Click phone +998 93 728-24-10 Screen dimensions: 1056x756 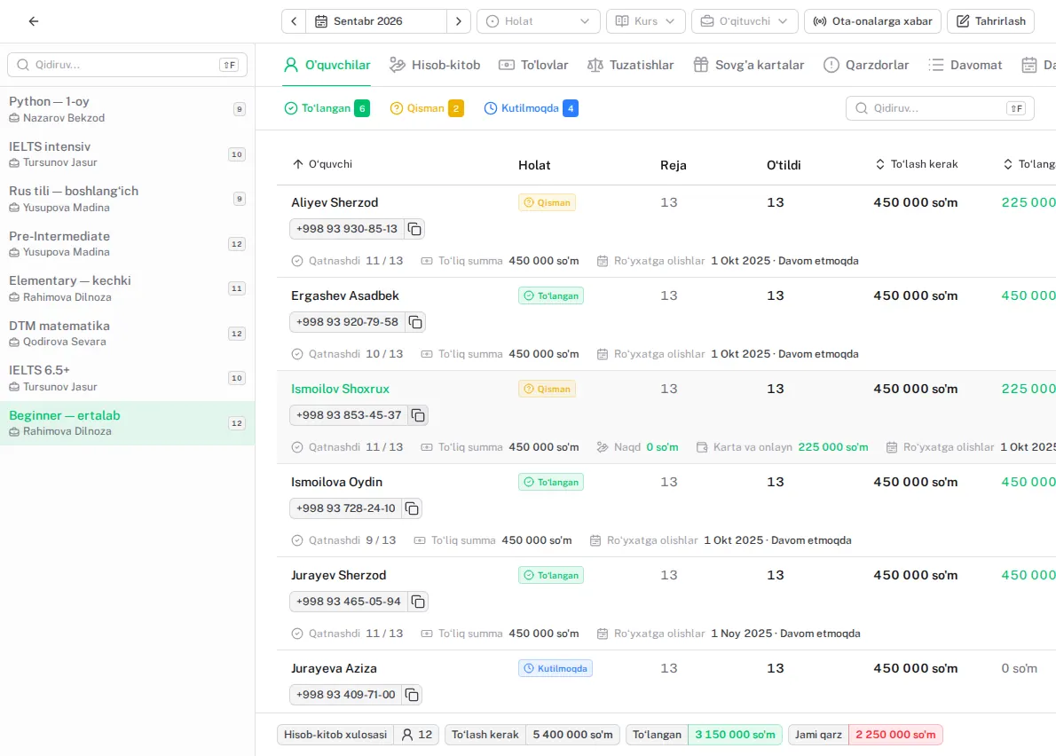pyautogui.click(x=345, y=508)
